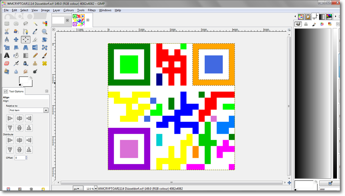Select the Zoom magnifier tool

pyautogui.click(x=44, y=32)
